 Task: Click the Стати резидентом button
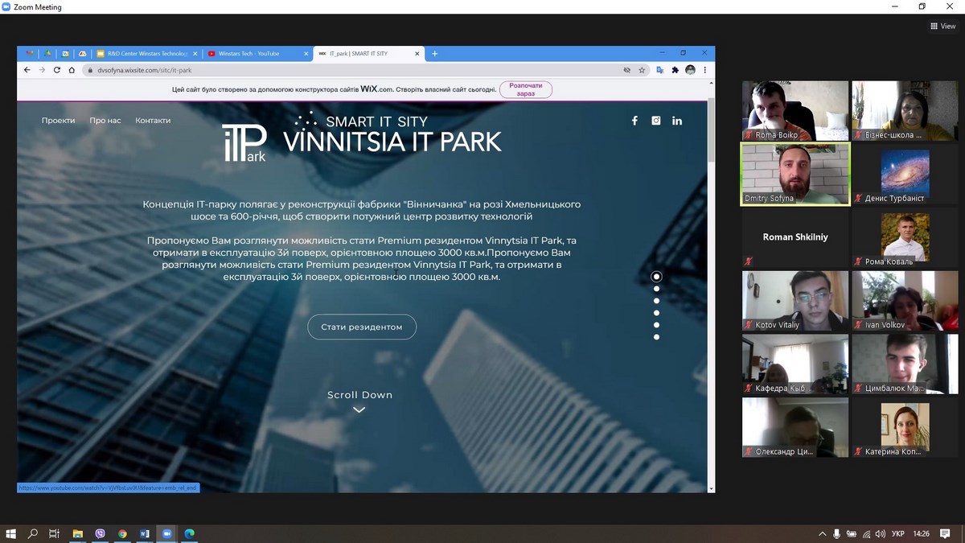click(362, 327)
